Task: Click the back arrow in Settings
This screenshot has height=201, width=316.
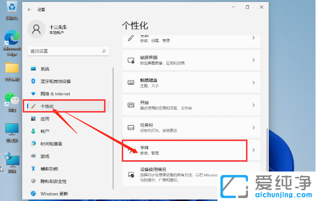Action: click(30, 9)
